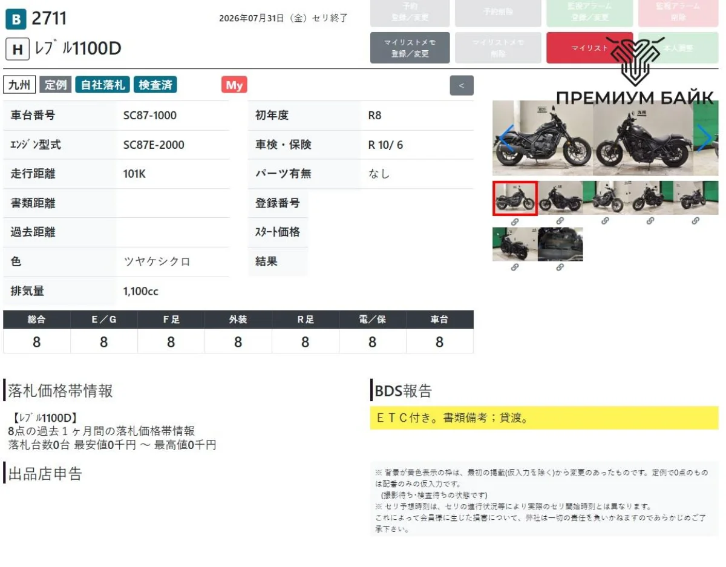Click the 検査済 tag

155,85
